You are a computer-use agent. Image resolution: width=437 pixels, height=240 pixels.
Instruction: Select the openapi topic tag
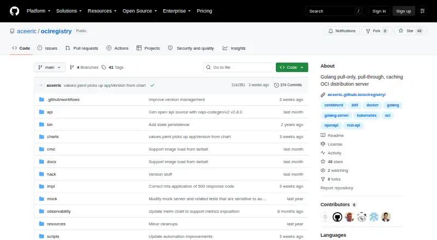pyautogui.click(x=332, y=125)
